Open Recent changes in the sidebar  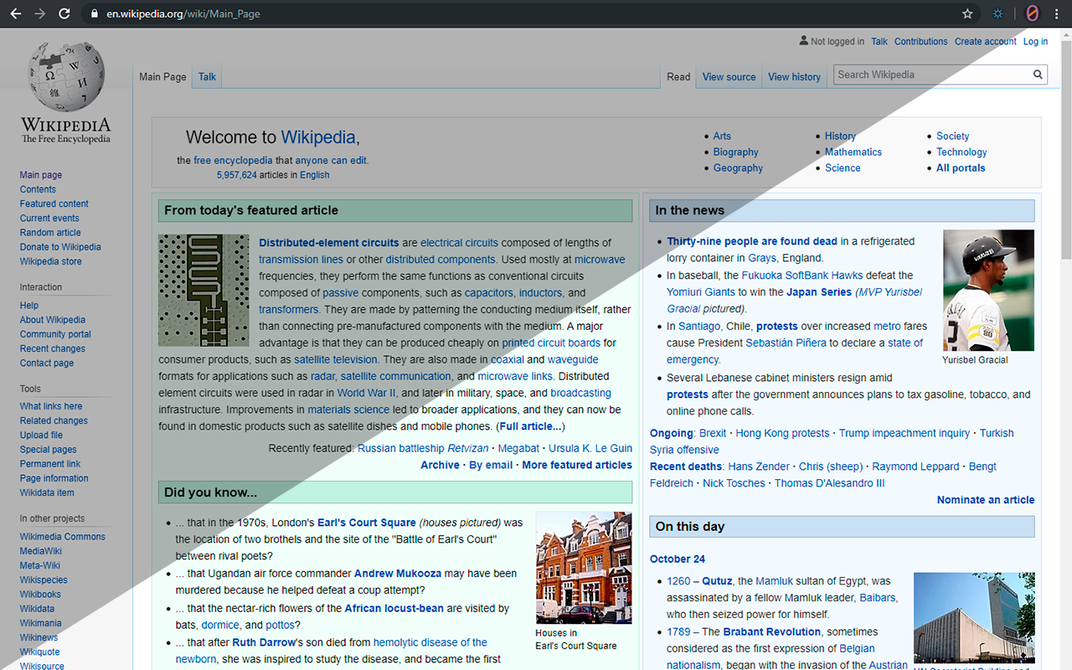click(x=53, y=349)
